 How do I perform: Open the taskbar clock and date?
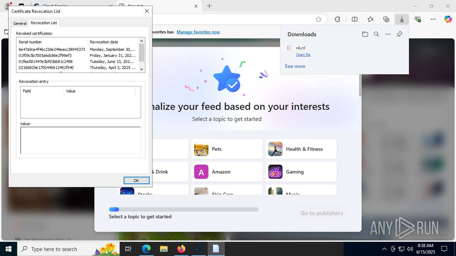[x=425, y=249]
